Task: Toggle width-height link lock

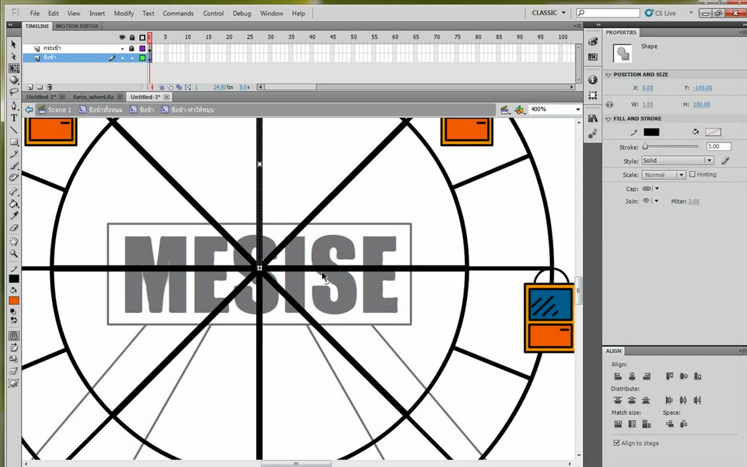Action: tap(610, 104)
